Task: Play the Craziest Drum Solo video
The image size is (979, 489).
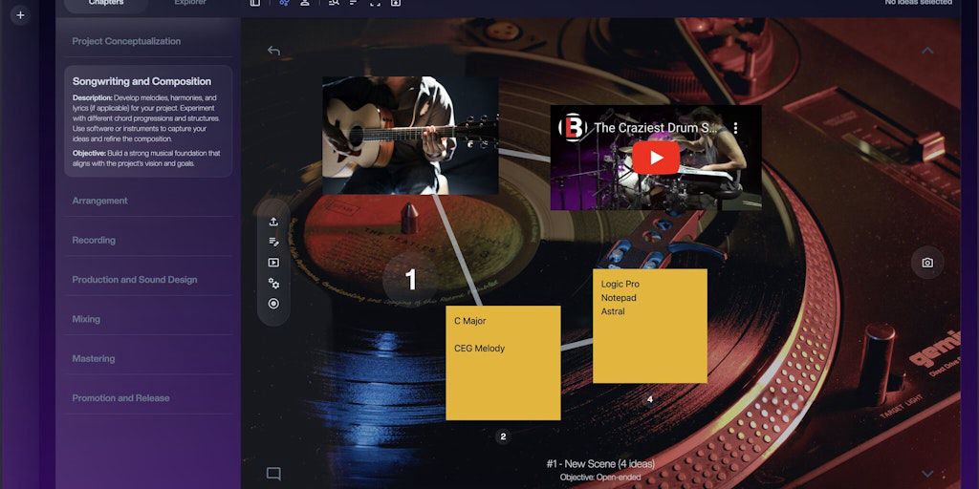Action: 656,158
